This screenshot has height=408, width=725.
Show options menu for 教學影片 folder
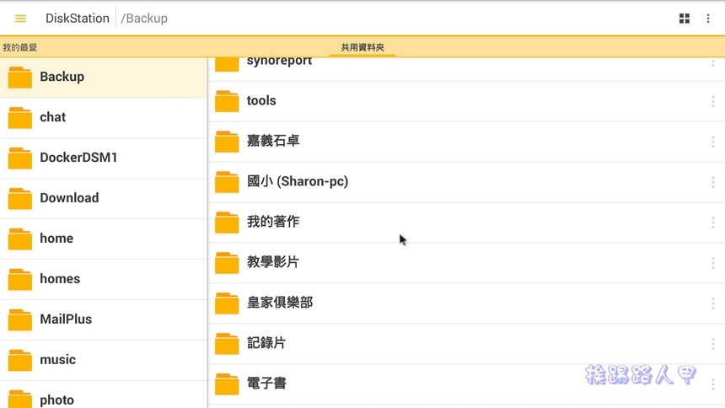[x=712, y=263]
